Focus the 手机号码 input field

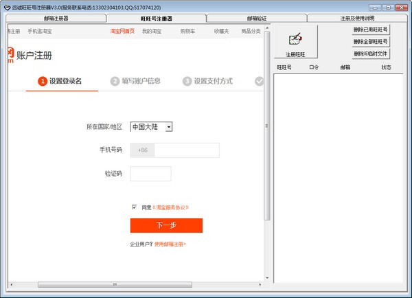click(187, 150)
